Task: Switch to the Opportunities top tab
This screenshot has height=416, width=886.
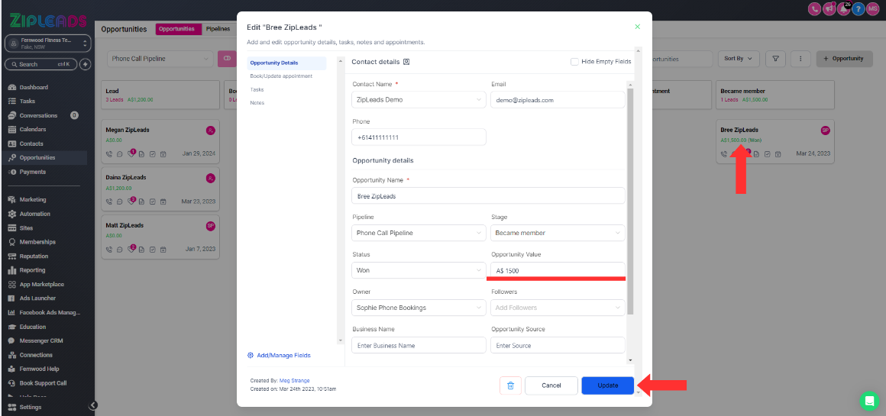Action: coord(178,29)
